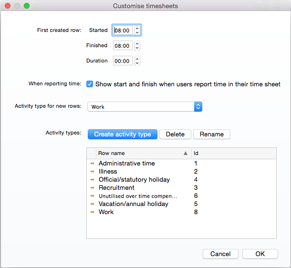The width and height of the screenshot is (291, 268).
Task: Open the Activity type for new rows dropdown
Action: click(x=145, y=107)
